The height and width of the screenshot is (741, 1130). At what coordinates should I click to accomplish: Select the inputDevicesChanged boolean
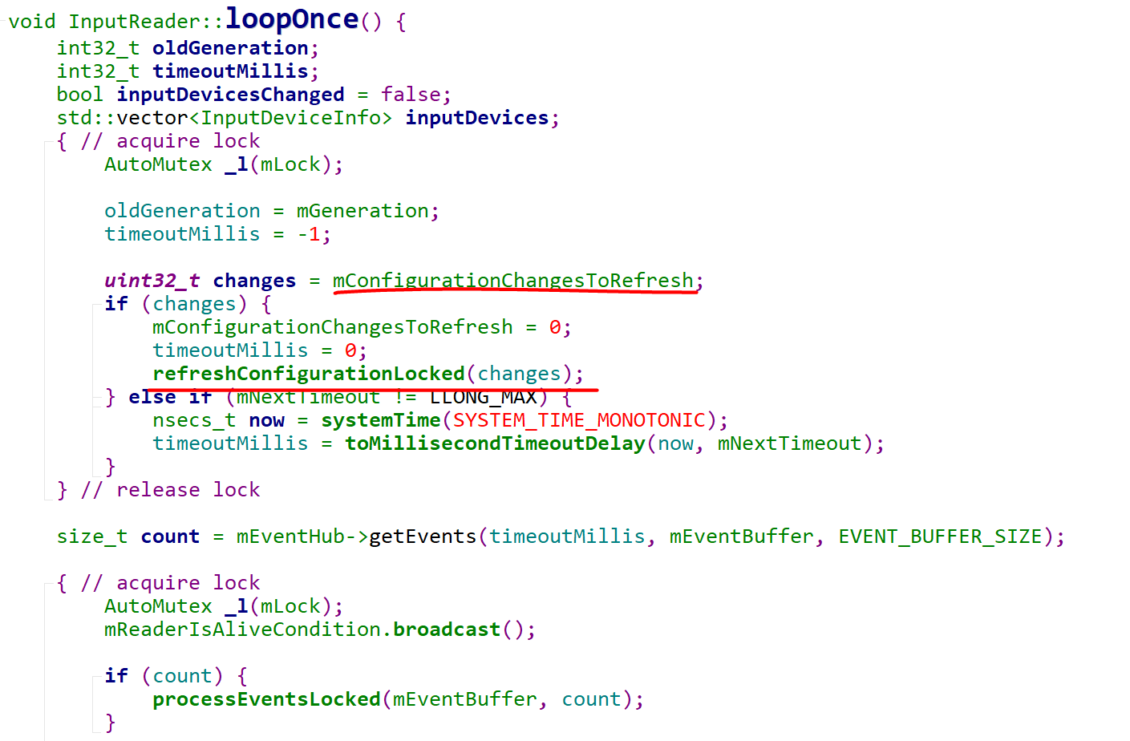[230, 94]
